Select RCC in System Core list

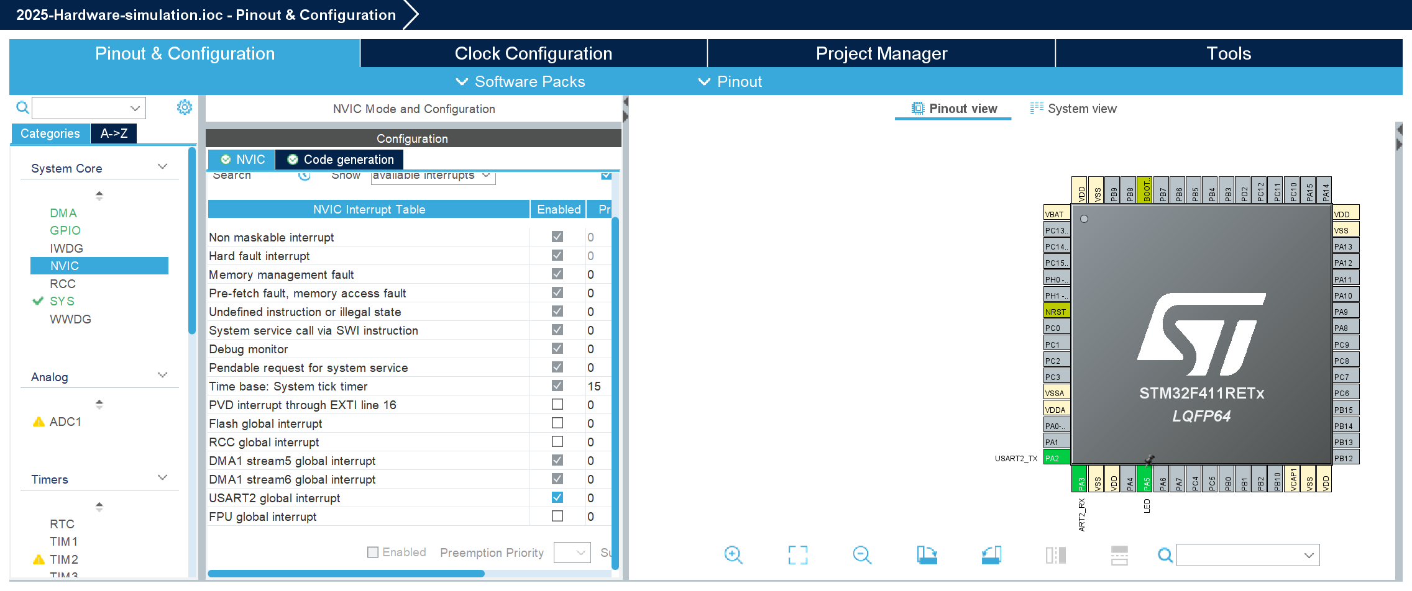63,284
